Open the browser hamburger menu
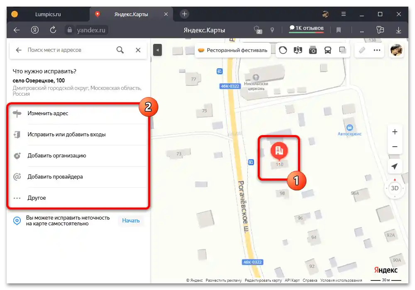This screenshot has height=290, width=415. [344, 14]
